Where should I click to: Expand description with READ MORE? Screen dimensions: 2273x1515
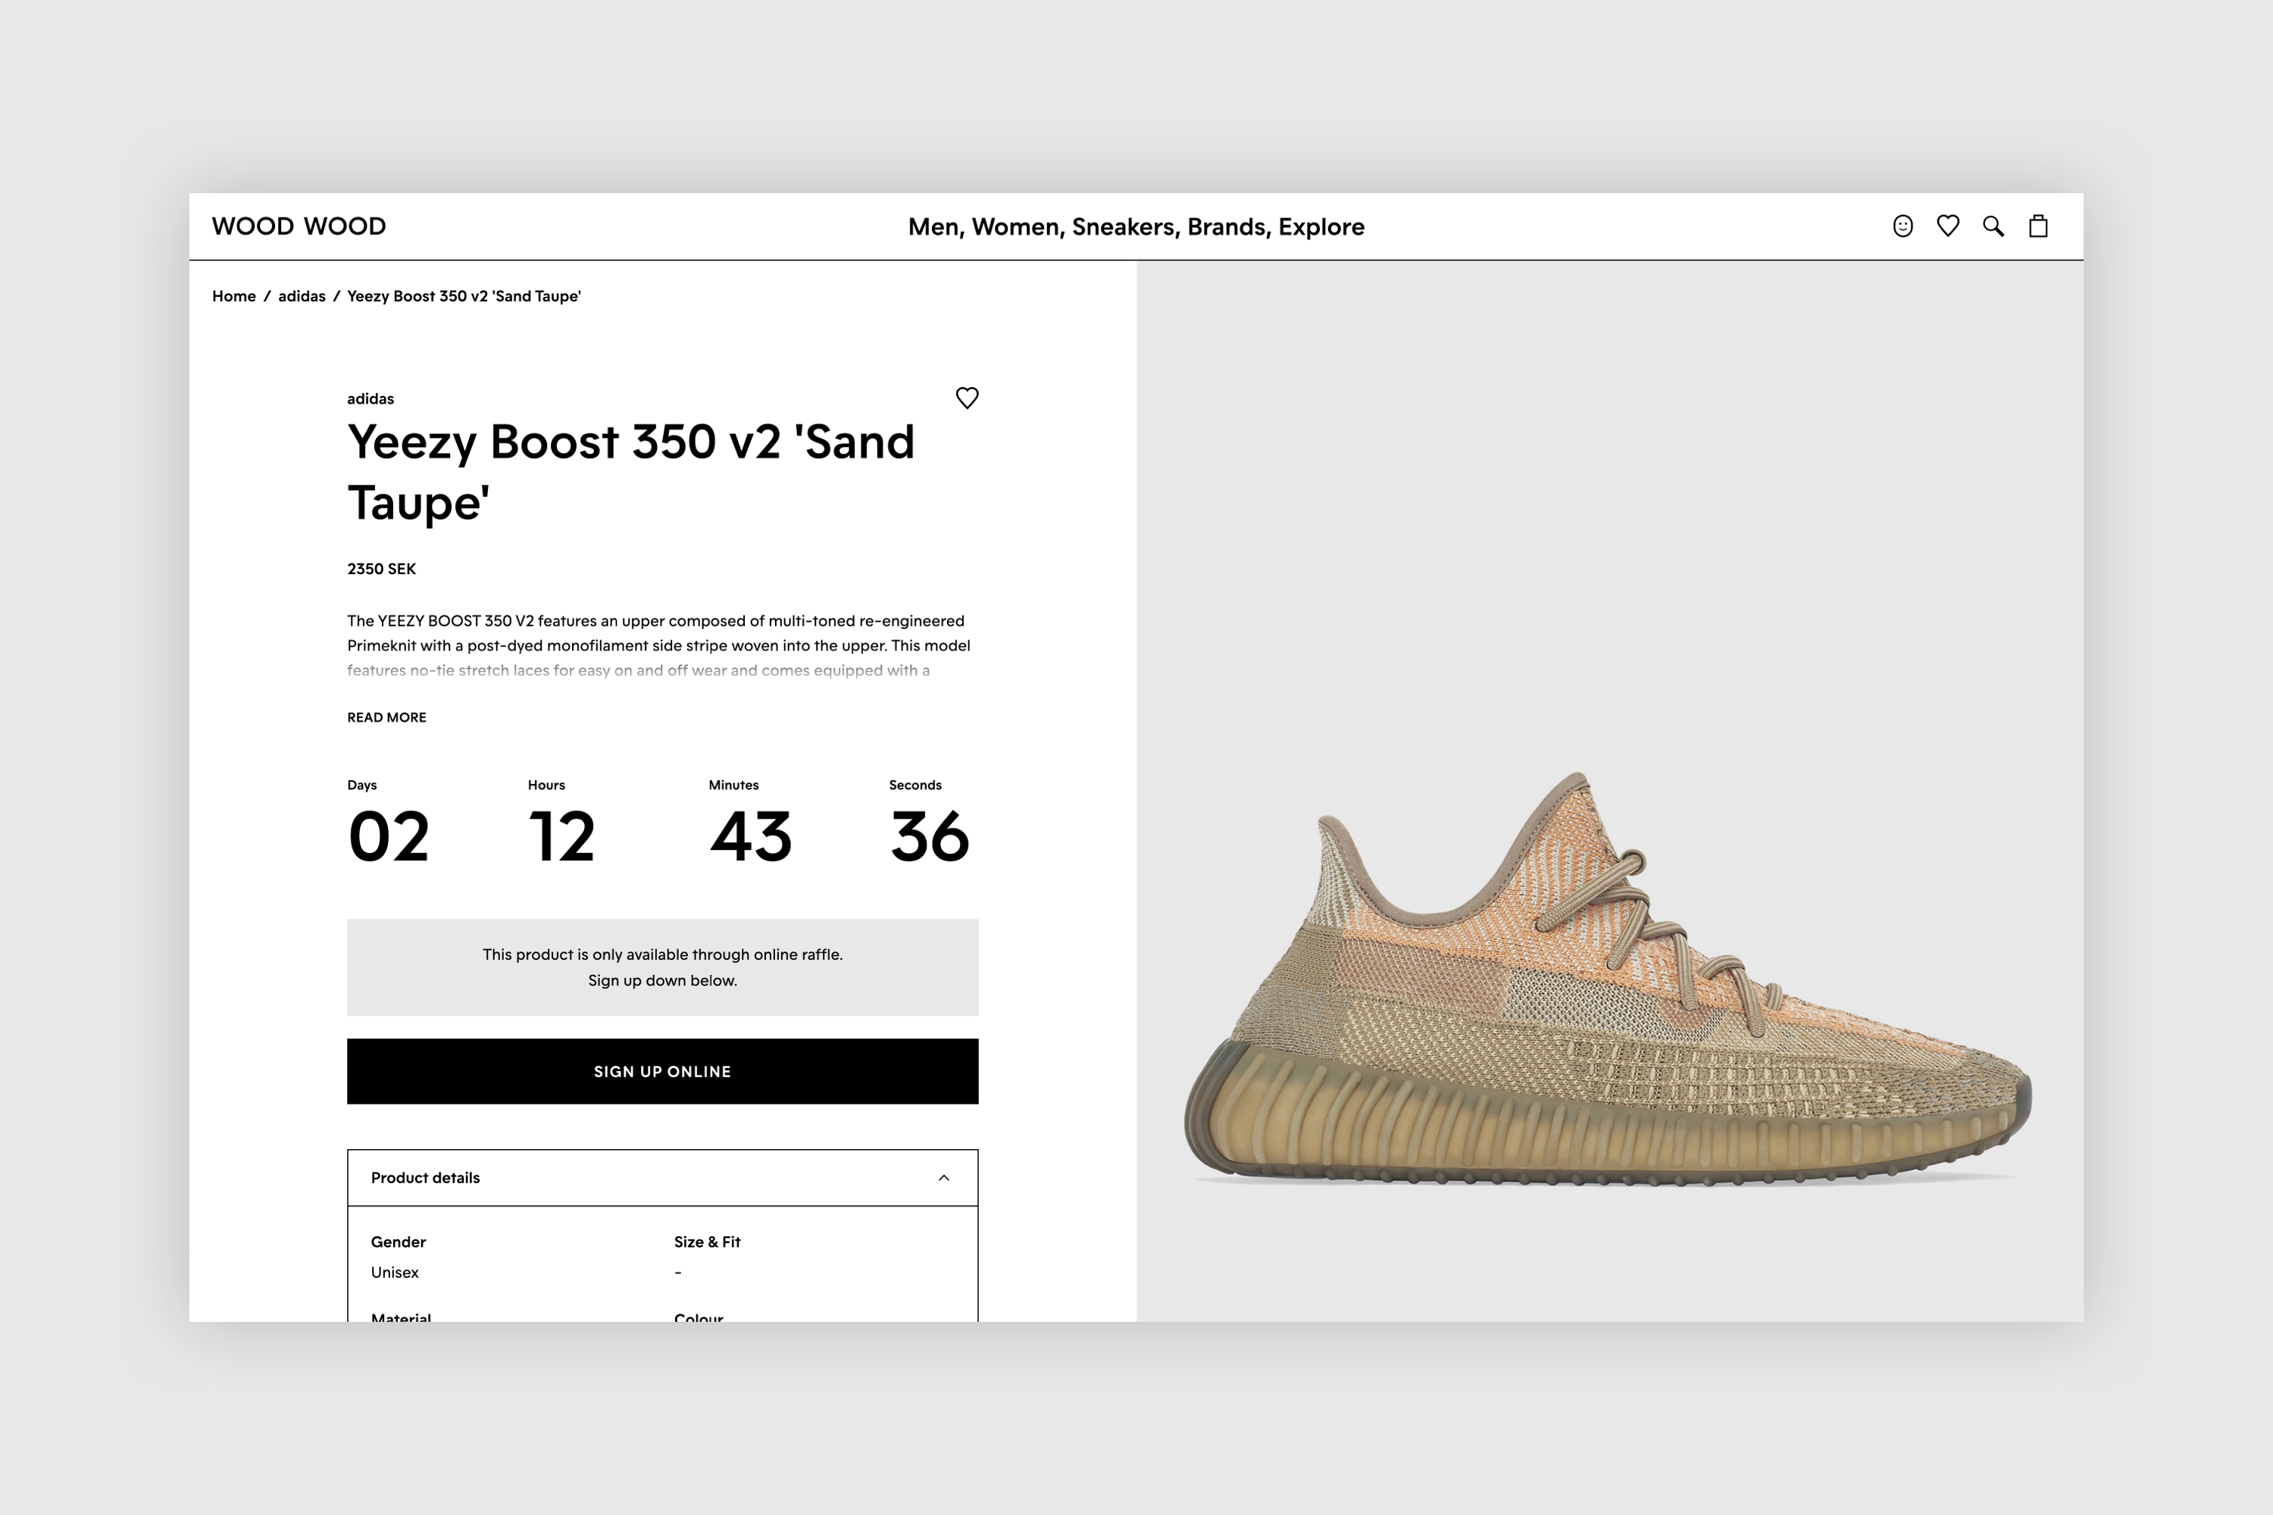pos(386,717)
